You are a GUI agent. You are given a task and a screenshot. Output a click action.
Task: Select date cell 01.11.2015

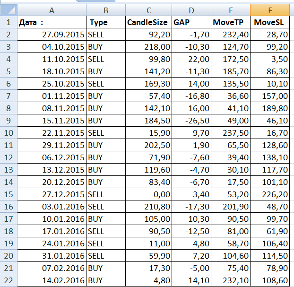coord(52,96)
